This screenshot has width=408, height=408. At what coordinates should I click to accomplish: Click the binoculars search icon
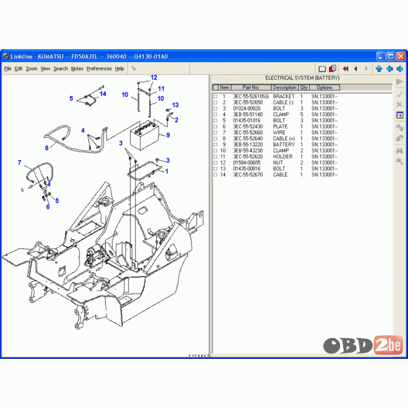[x=400, y=151]
